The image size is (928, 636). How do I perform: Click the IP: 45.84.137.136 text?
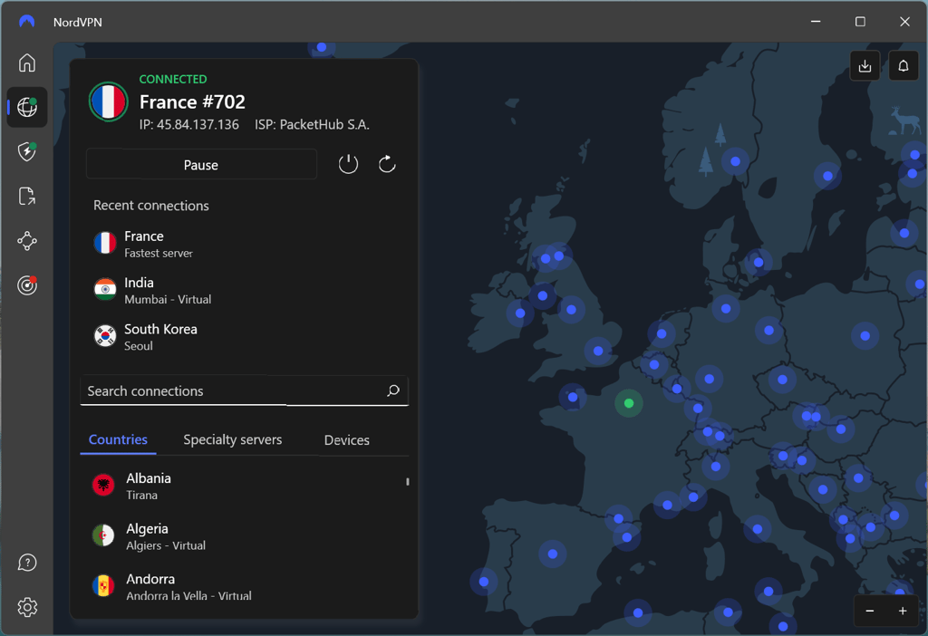(189, 125)
